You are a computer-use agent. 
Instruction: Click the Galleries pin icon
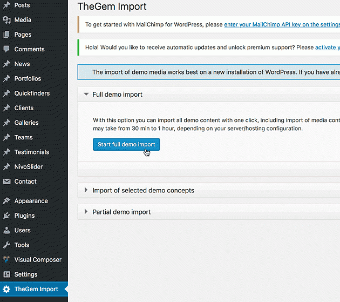(x=6, y=123)
